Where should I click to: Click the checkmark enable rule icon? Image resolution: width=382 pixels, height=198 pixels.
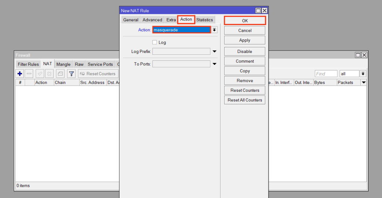40,74
